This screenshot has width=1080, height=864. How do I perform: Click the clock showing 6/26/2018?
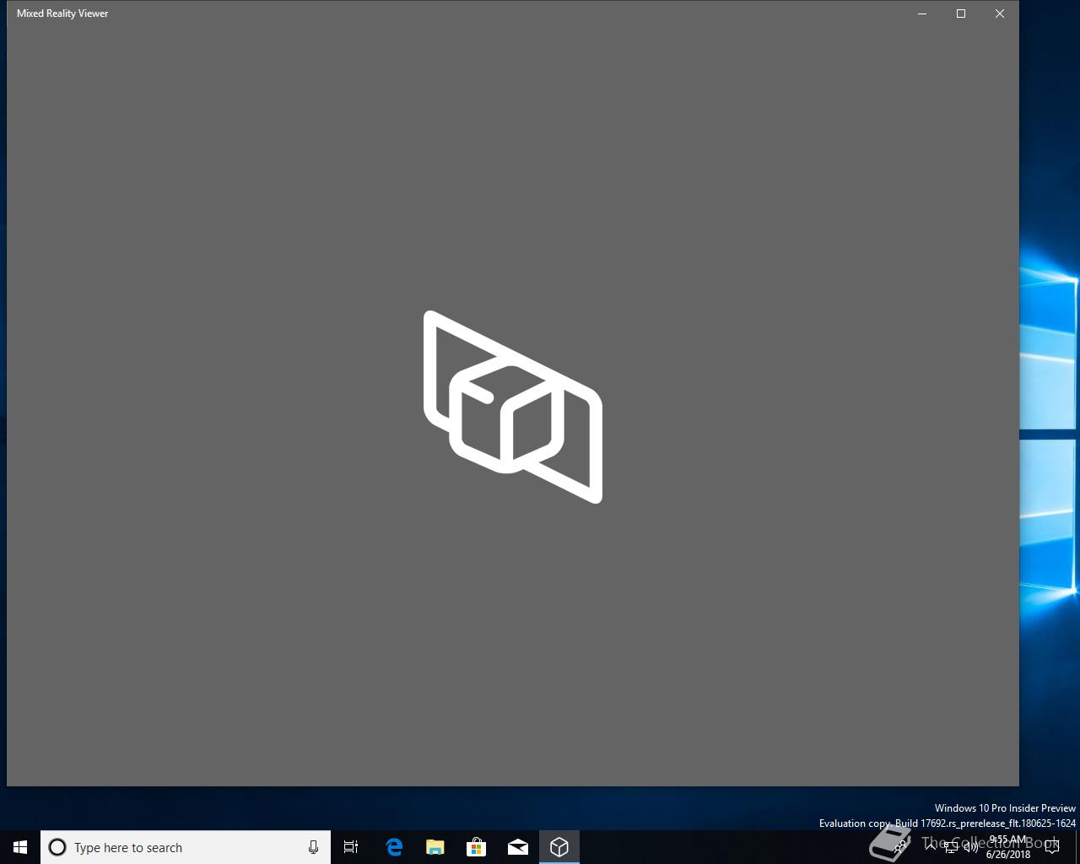click(x=1008, y=847)
